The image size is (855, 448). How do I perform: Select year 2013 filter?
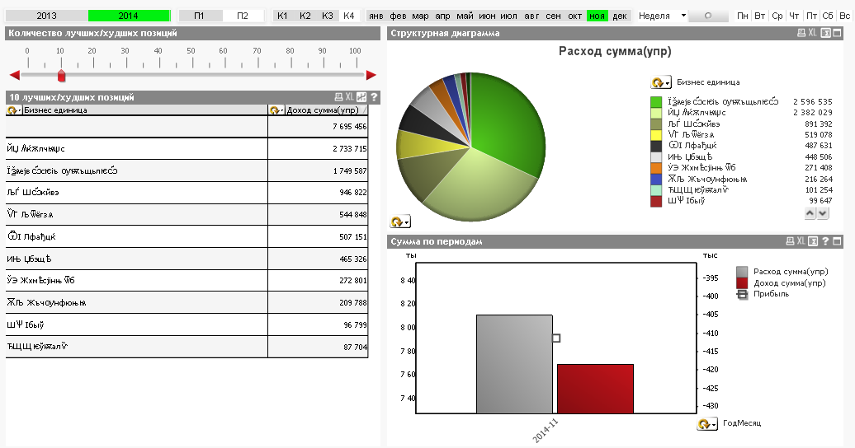tap(46, 16)
